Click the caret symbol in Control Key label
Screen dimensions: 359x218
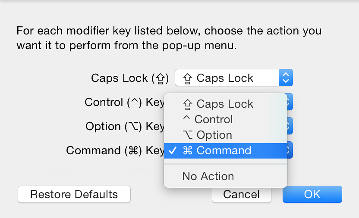click(x=134, y=101)
